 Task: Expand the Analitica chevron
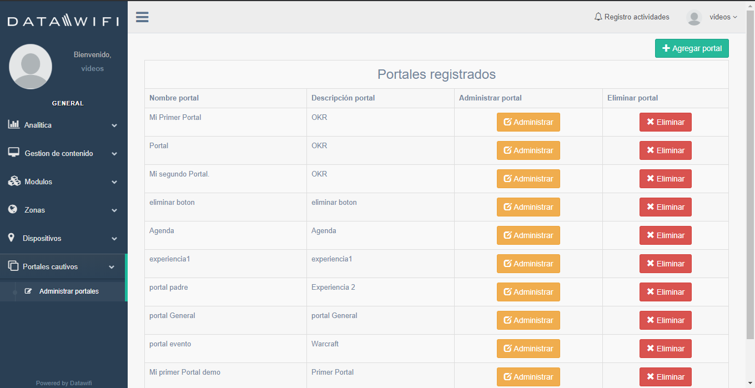tap(114, 125)
